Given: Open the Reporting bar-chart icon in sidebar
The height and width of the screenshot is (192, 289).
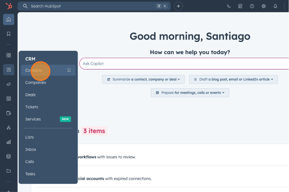Looking at the screenshot, I should (8, 142).
